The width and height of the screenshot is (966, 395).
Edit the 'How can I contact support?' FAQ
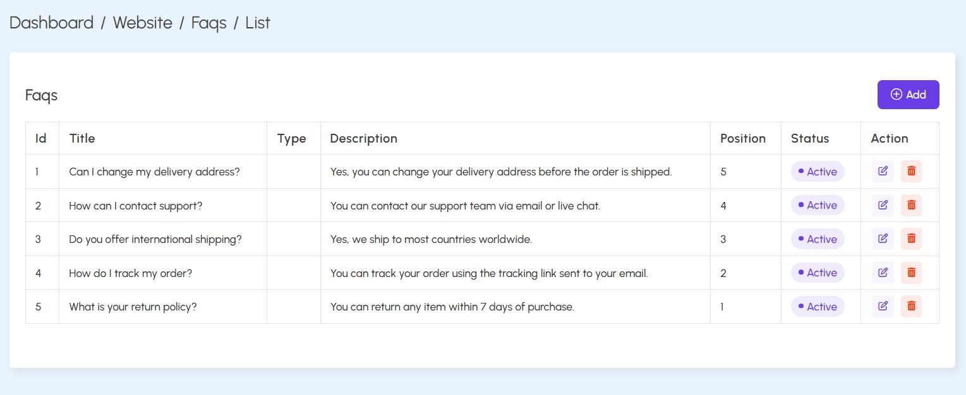pos(883,205)
